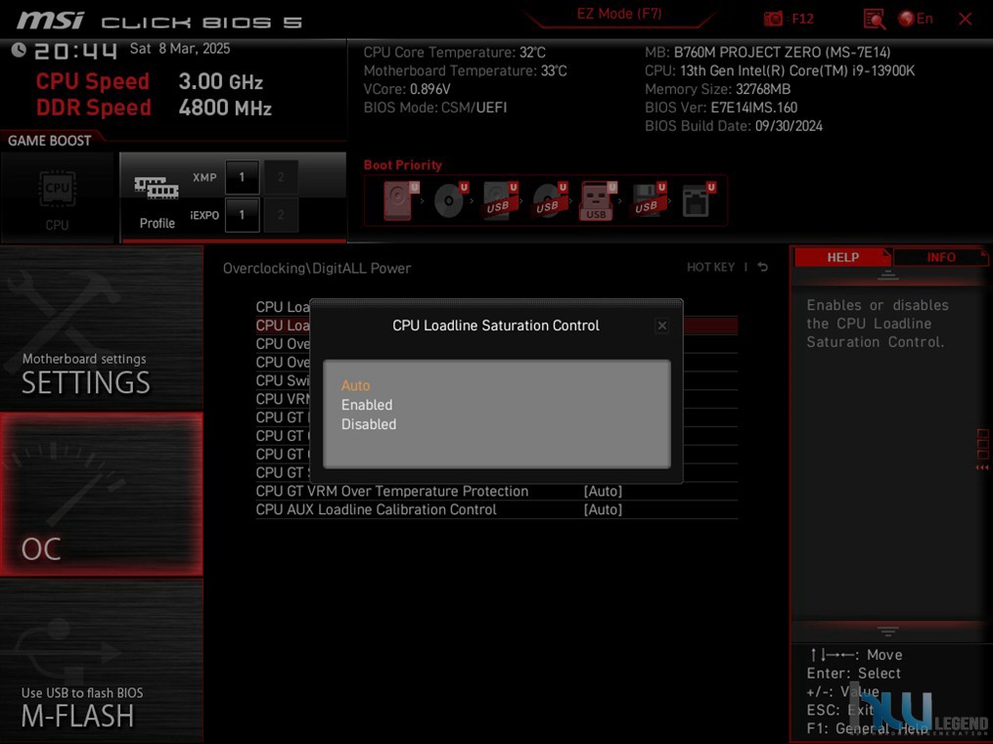Image resolution: width=993 pixels, height=744 pixels.
Task: Click the DDR Speed 4800 MHz readout
Action: click(154, 108)
